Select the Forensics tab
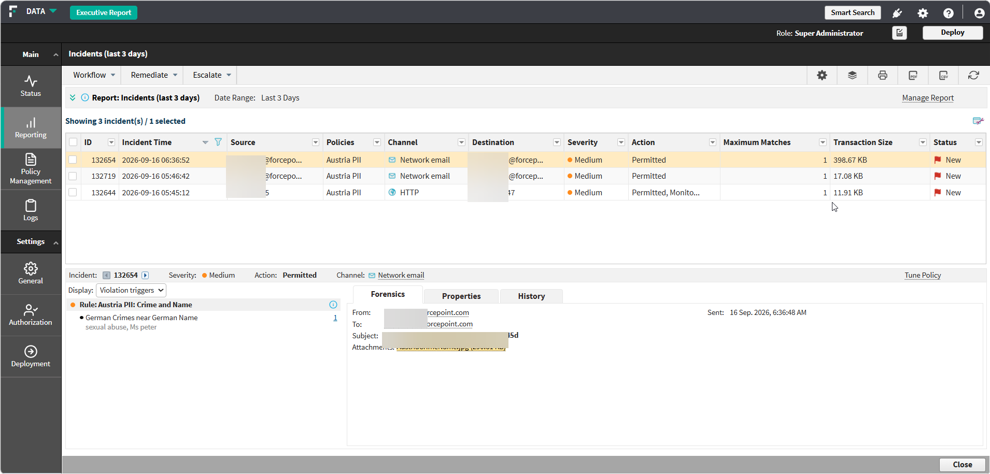 (388, 294)
